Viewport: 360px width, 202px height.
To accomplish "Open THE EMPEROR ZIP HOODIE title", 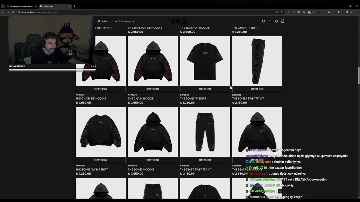I will click(145, 28).
